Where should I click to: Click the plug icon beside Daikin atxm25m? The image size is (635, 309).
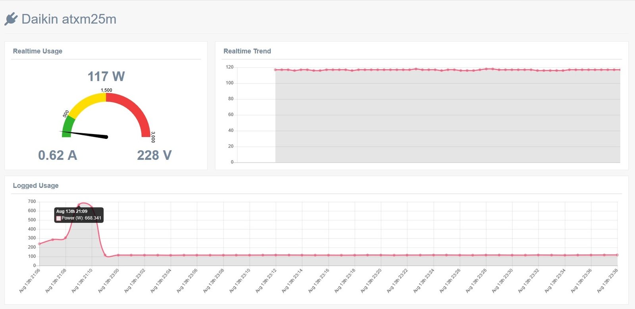[x=11, y=19]
